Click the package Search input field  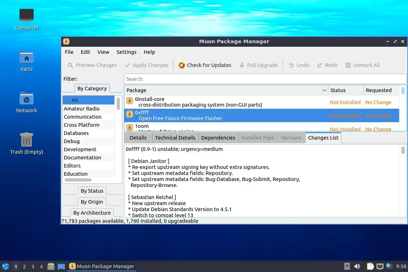coord(265,79)
